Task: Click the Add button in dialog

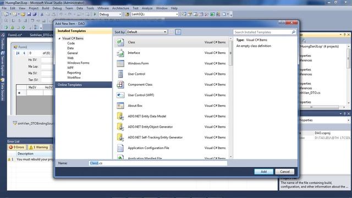Action: [264, 172]
